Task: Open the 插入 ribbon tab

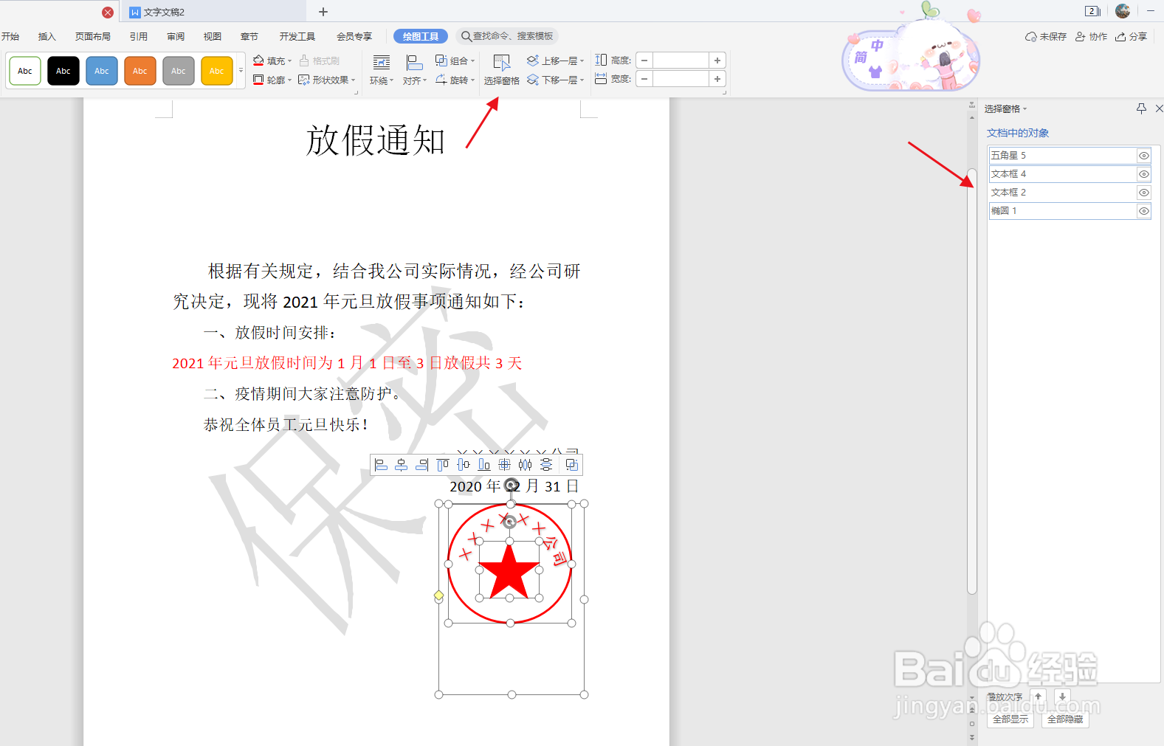Action: pos(47,36)
